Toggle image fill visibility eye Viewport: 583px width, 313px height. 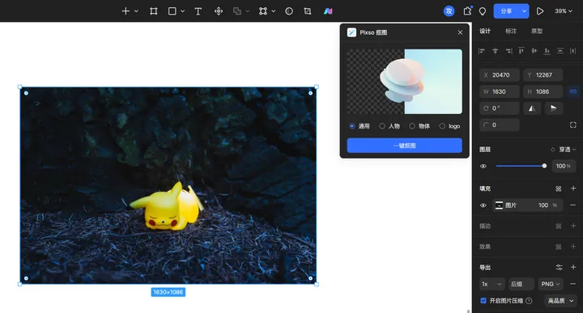[x=483, y=205]
